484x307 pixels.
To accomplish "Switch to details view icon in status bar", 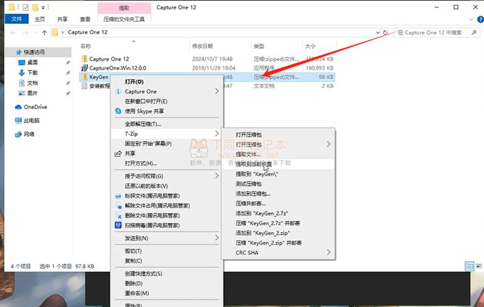I will coord(470,266).
